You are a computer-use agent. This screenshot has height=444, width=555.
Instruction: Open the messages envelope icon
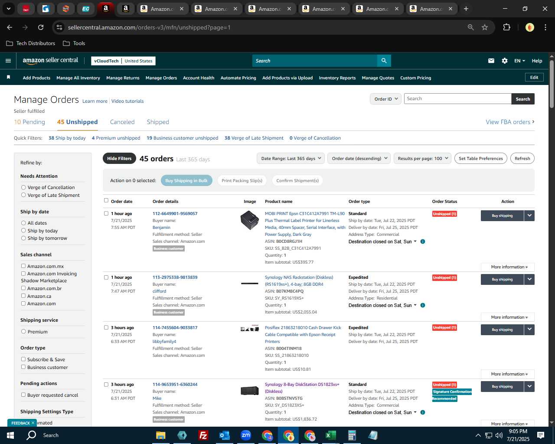(491, 61)
